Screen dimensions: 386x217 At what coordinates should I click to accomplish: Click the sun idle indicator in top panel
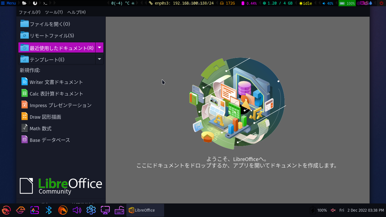305,3
